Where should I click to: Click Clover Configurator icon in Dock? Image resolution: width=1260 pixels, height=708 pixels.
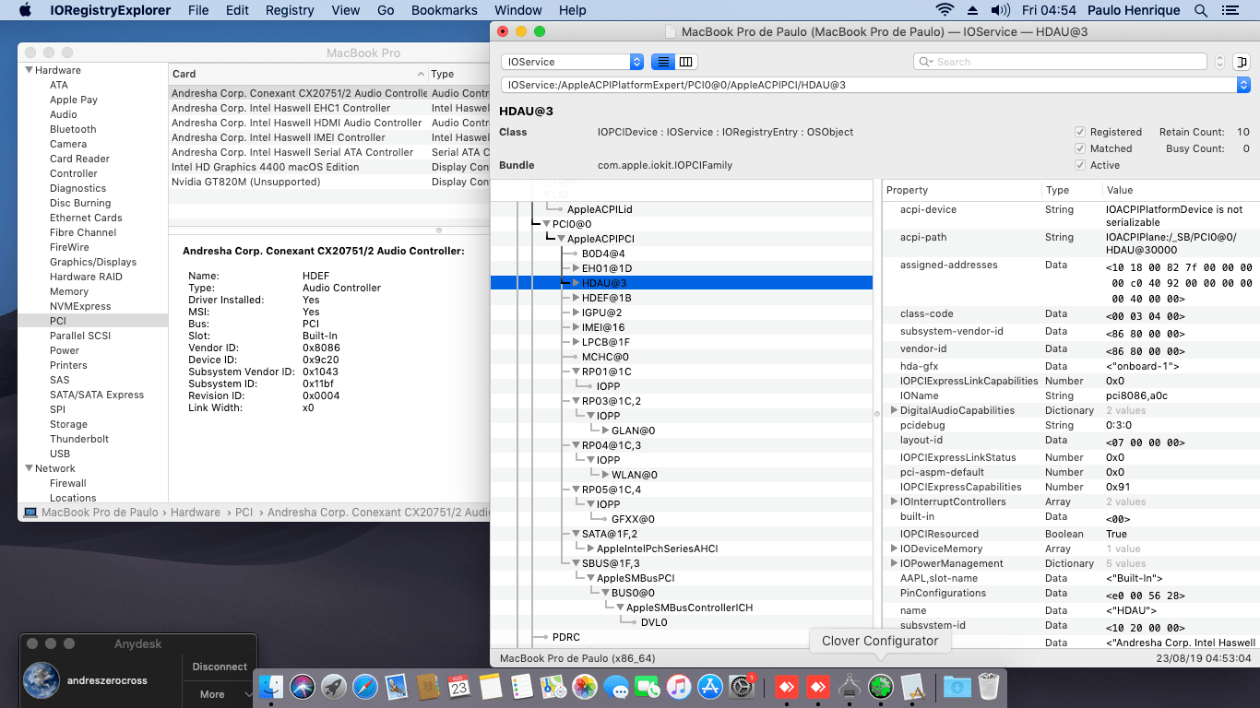coord(881,687)
